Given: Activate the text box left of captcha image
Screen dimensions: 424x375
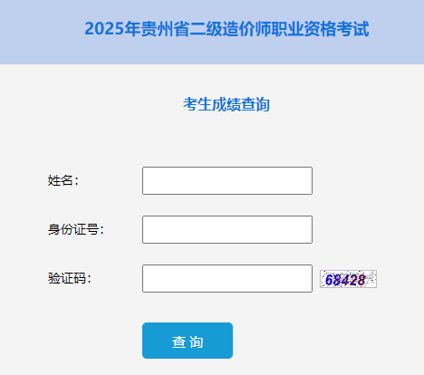Looking at the screenshot, I should coord(227,278).
